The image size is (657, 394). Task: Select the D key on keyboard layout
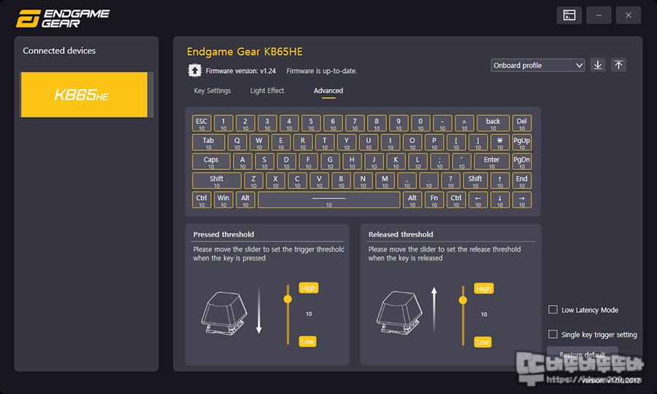pos(286,162)
